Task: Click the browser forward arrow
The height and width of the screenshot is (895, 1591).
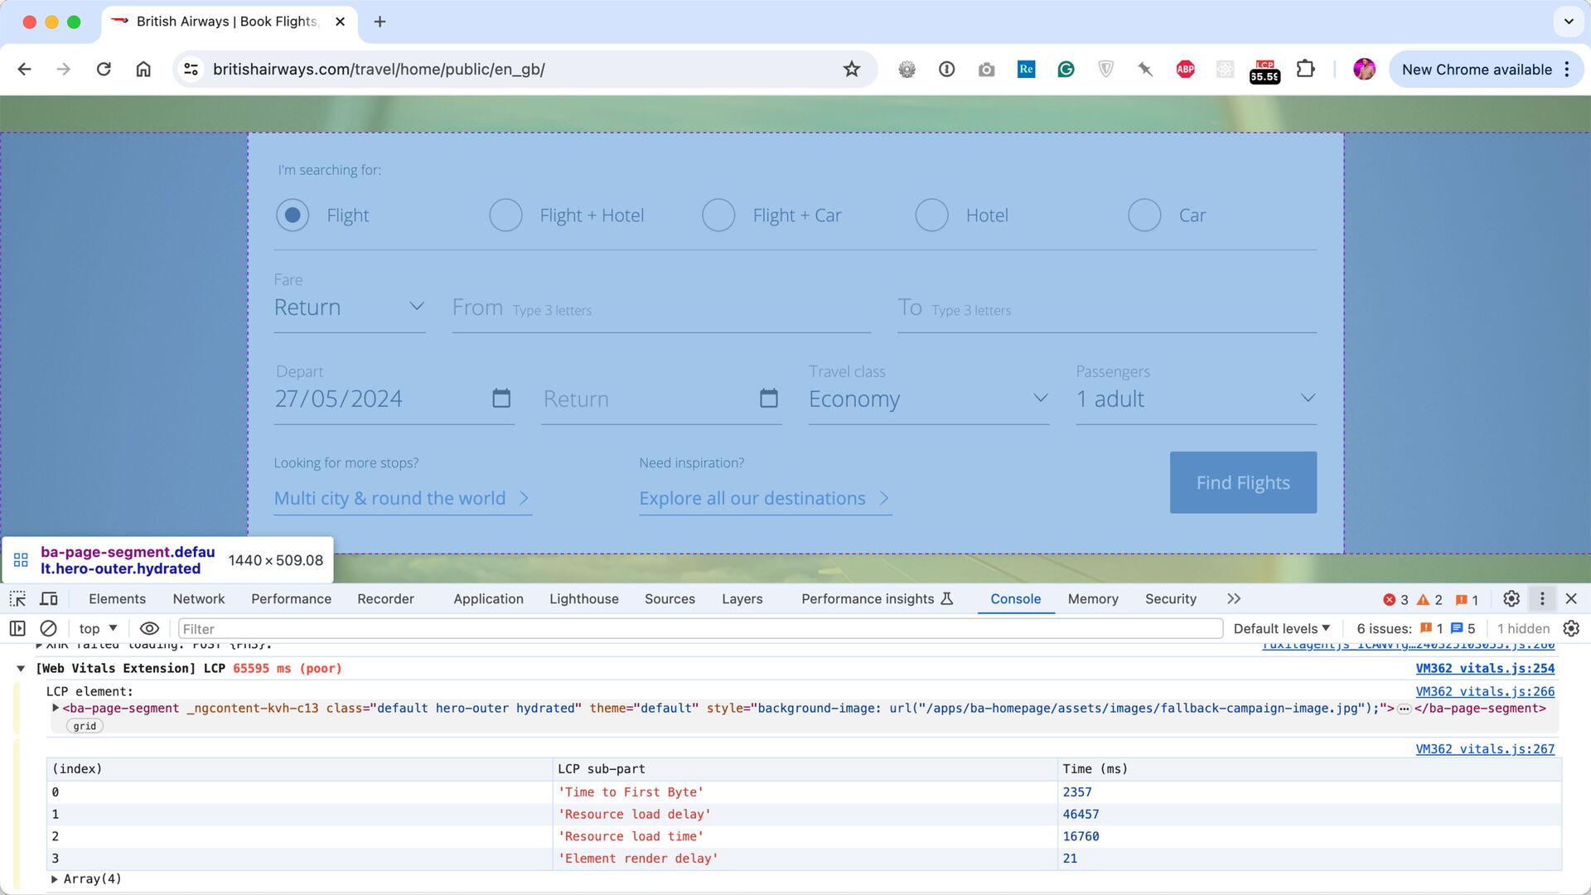Action: pos(64,70)
